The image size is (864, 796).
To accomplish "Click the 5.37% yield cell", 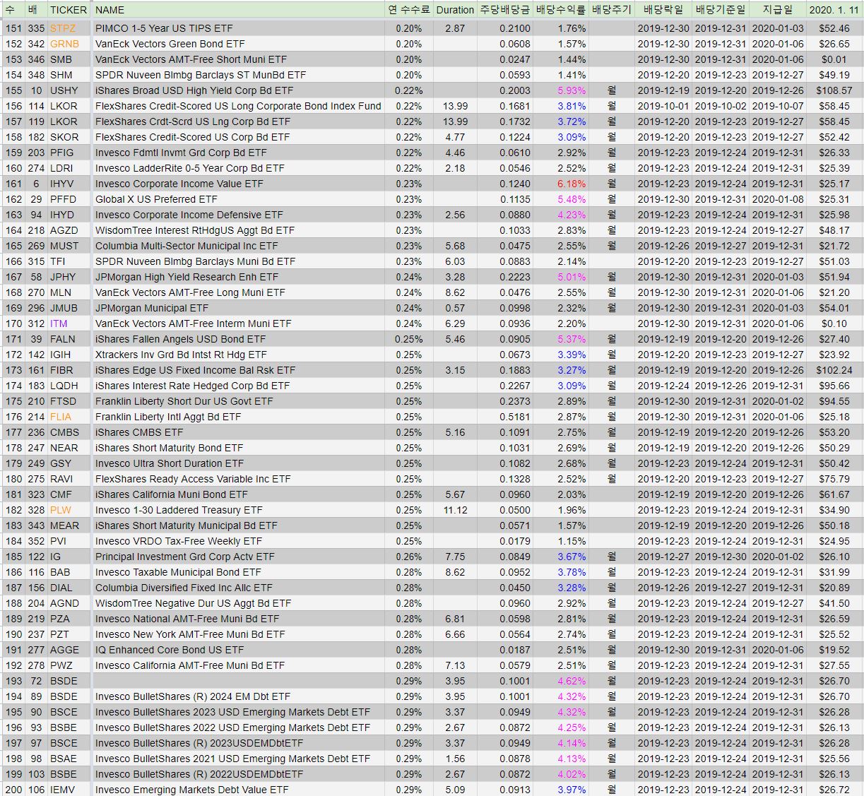I will coord(561,339).
